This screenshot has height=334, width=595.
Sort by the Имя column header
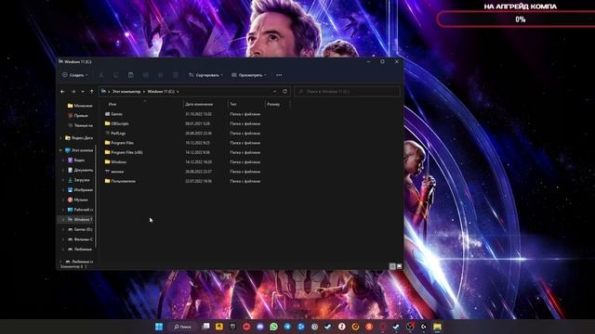click(x=112, y=104)
